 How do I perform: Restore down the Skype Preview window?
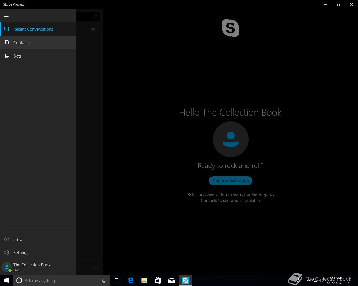339,4
